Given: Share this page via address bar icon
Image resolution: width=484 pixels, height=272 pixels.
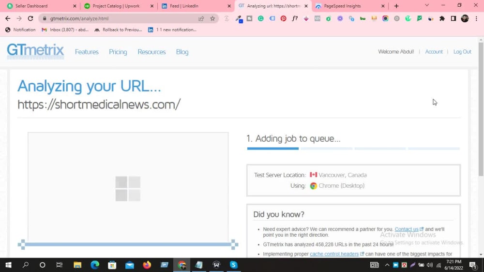Looking at the screenshot, I should 201,18.
